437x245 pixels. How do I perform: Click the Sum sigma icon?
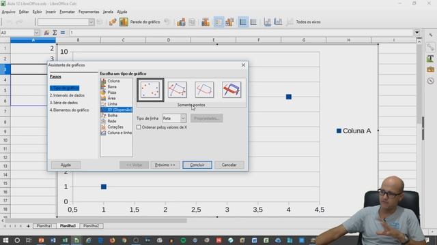click(55, 33)
